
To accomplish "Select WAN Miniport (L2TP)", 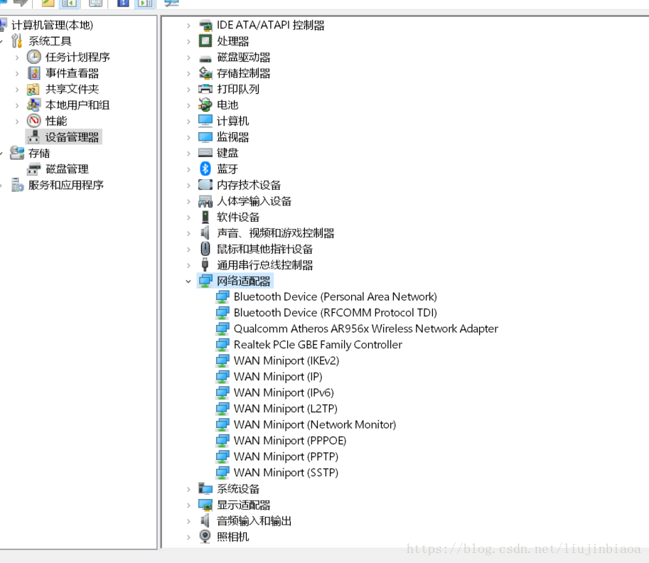I will [x=286, y=409].
